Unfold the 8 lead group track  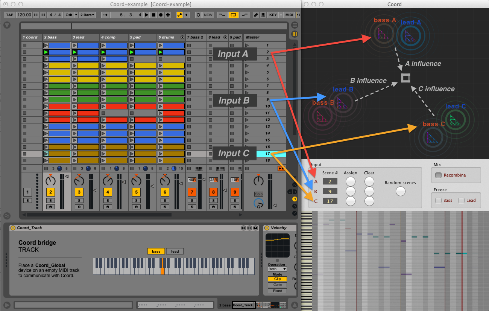click(225, 37)
